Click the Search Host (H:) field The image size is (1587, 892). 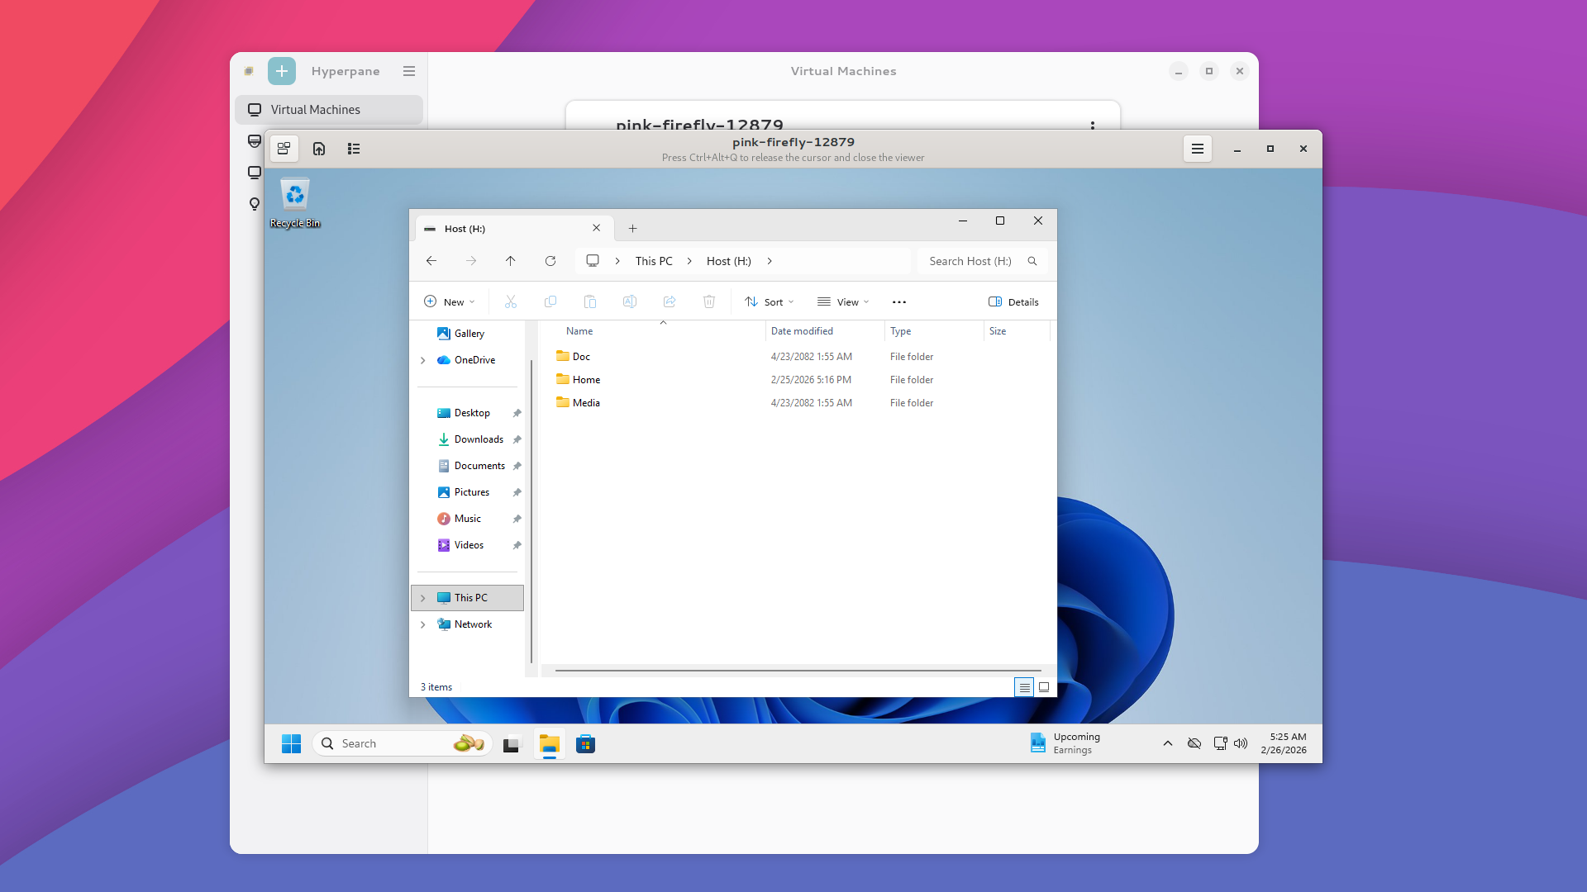pos(971,261)
